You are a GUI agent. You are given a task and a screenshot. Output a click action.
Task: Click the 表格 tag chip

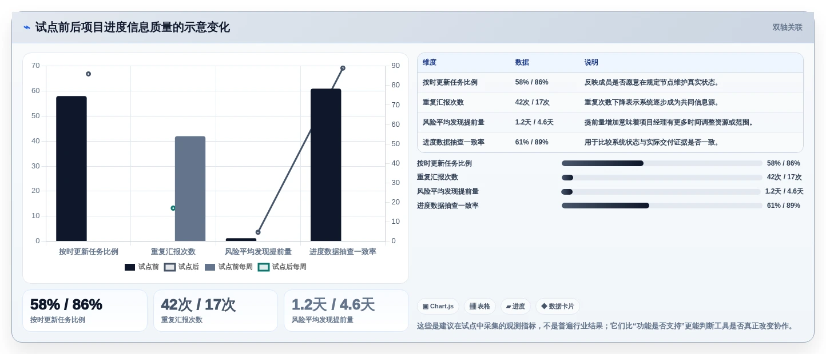480,307
